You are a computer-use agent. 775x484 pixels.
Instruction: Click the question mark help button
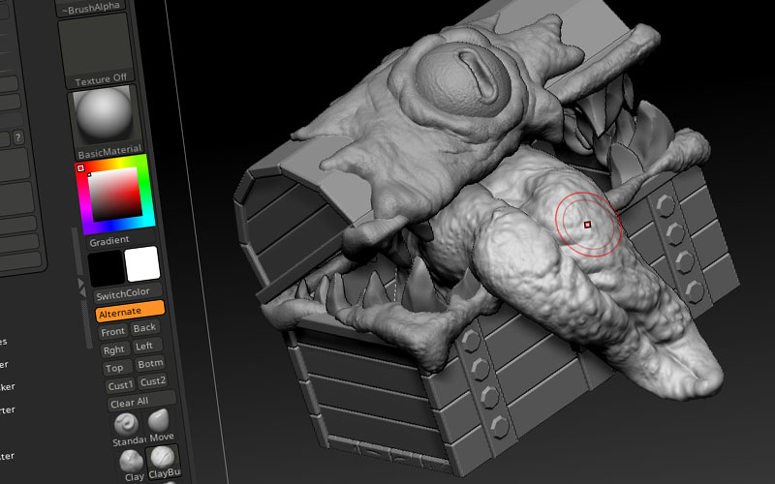(17, 137)
